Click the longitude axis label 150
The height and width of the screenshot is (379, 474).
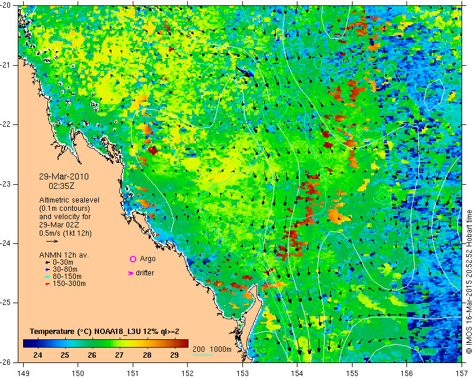tap(78, 374)
